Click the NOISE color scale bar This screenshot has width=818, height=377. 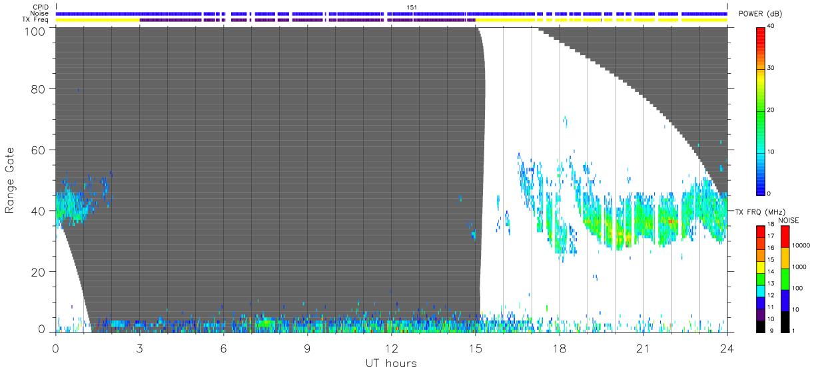point(785,279)
